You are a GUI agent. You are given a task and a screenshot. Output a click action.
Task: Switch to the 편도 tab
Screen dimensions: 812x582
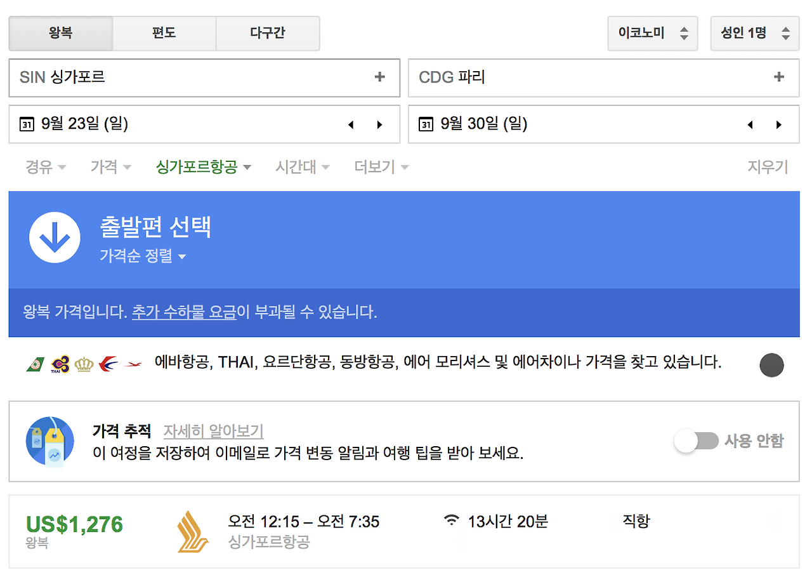pyautogui.click(x=164, y=33)
